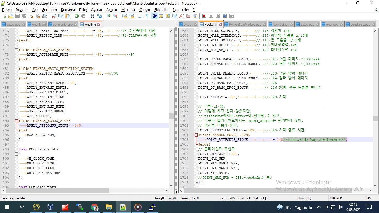The height and width of the screenshot is (213, 379).
Task: Open the Düzenle menu
Action: tap(22, 10)
